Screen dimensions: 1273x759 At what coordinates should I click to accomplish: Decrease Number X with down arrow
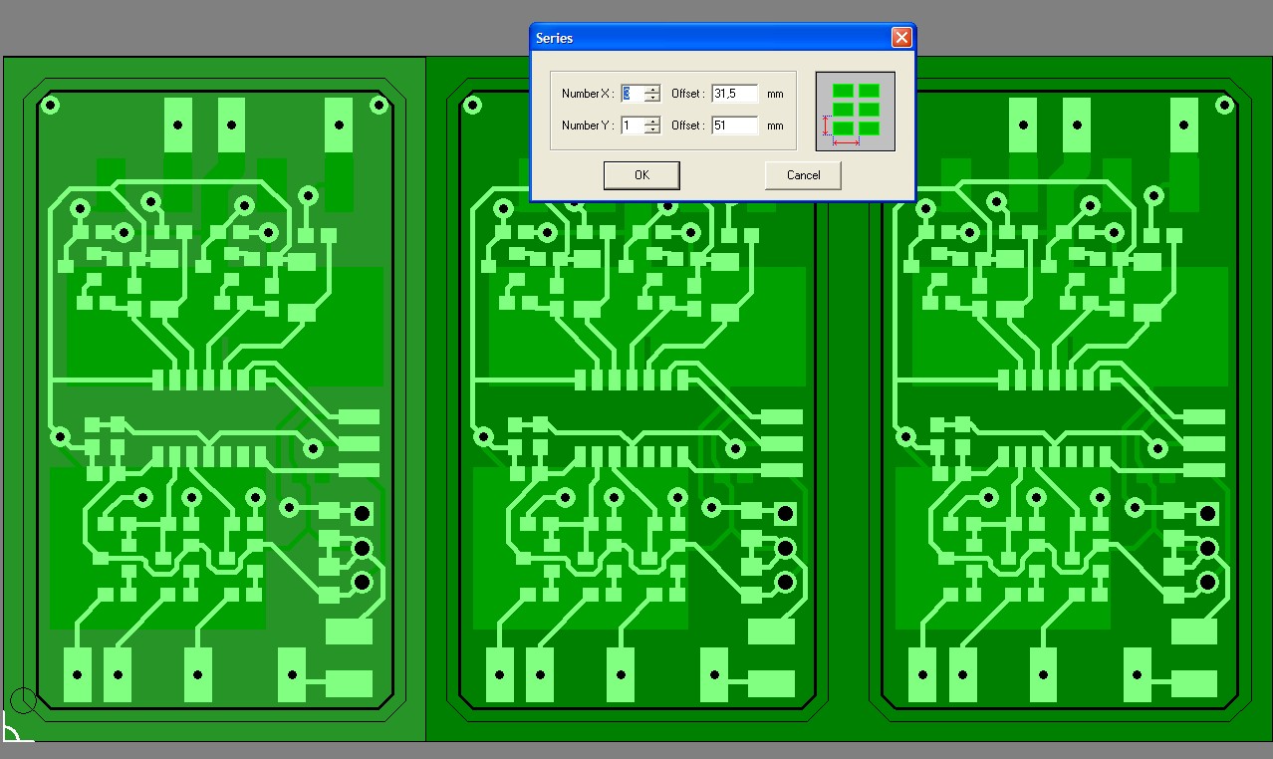[x=652, y=99]
